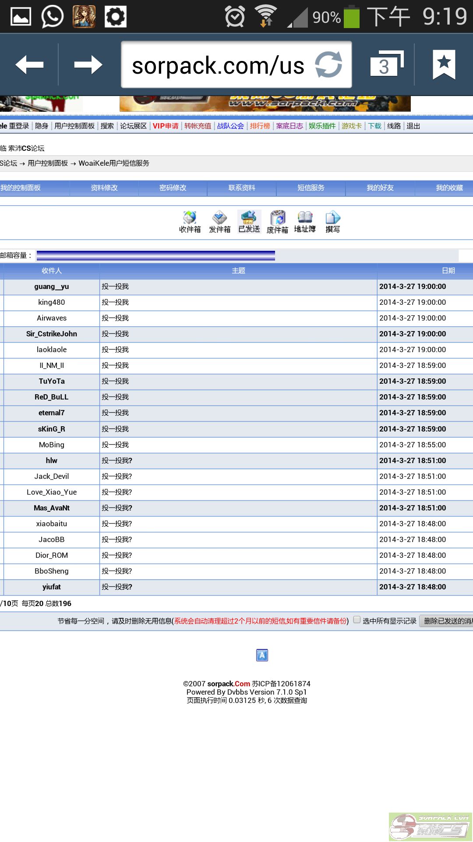Open the message sent to guang__yu

(x=115, y=286)
